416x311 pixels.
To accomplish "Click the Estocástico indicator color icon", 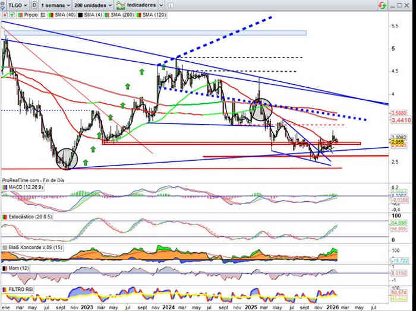I will click(4, 217).
